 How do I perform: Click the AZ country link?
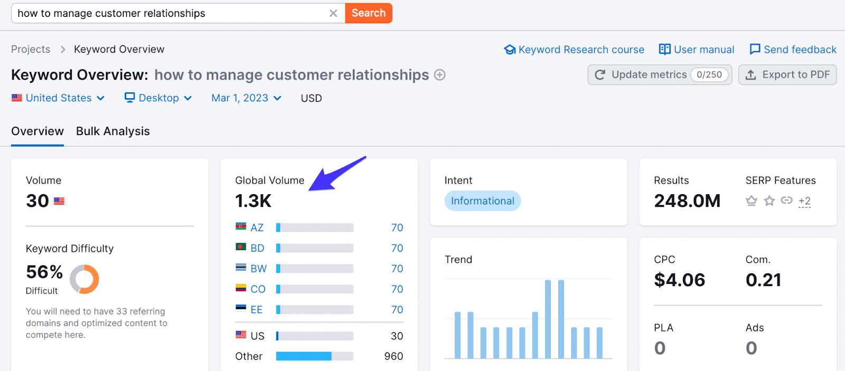click(257, 227)
